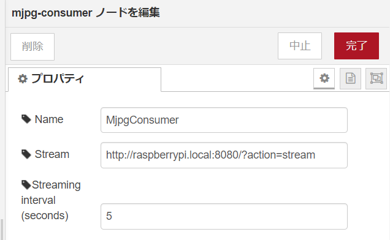The image size is (390, 240).
Task: Click the tag icon beside the Name label
Action: pos(26,119)
